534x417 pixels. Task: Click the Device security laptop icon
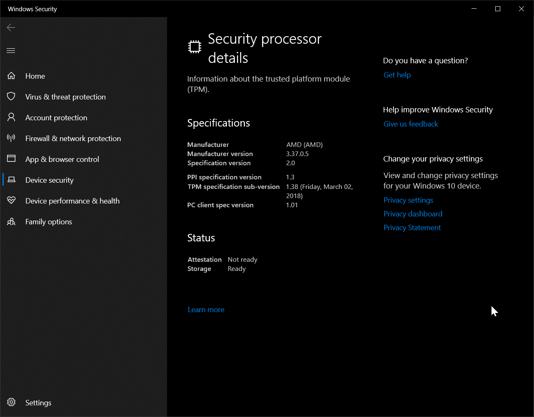[11, 180]
